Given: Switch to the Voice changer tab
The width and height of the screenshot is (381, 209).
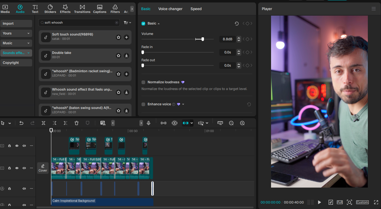Looking at the screenshot, I should click(170, 9).
